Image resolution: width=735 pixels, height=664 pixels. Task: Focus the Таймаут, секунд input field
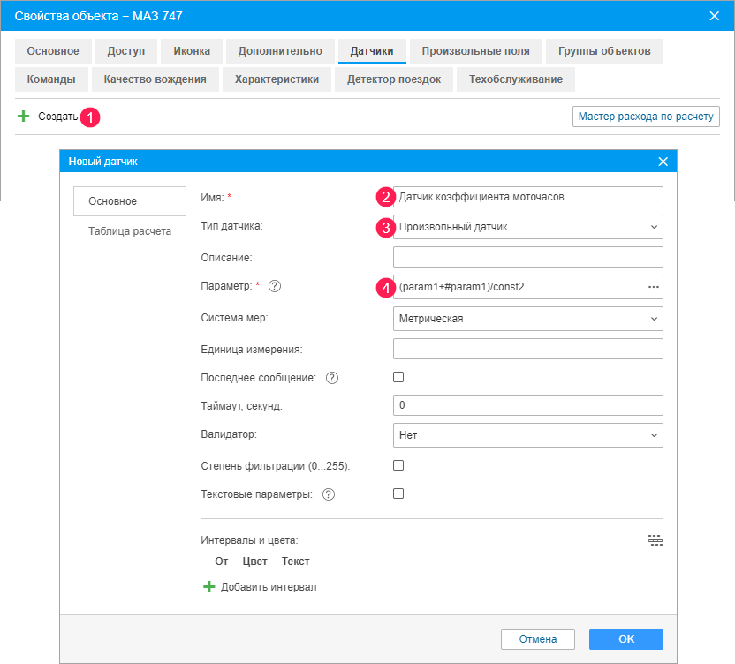[527, 405]
